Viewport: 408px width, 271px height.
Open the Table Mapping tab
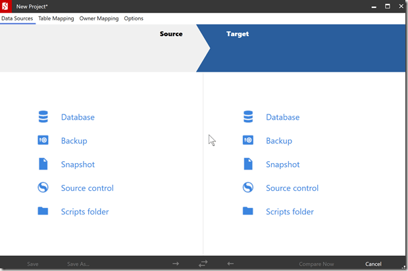[x=56, y=18]
